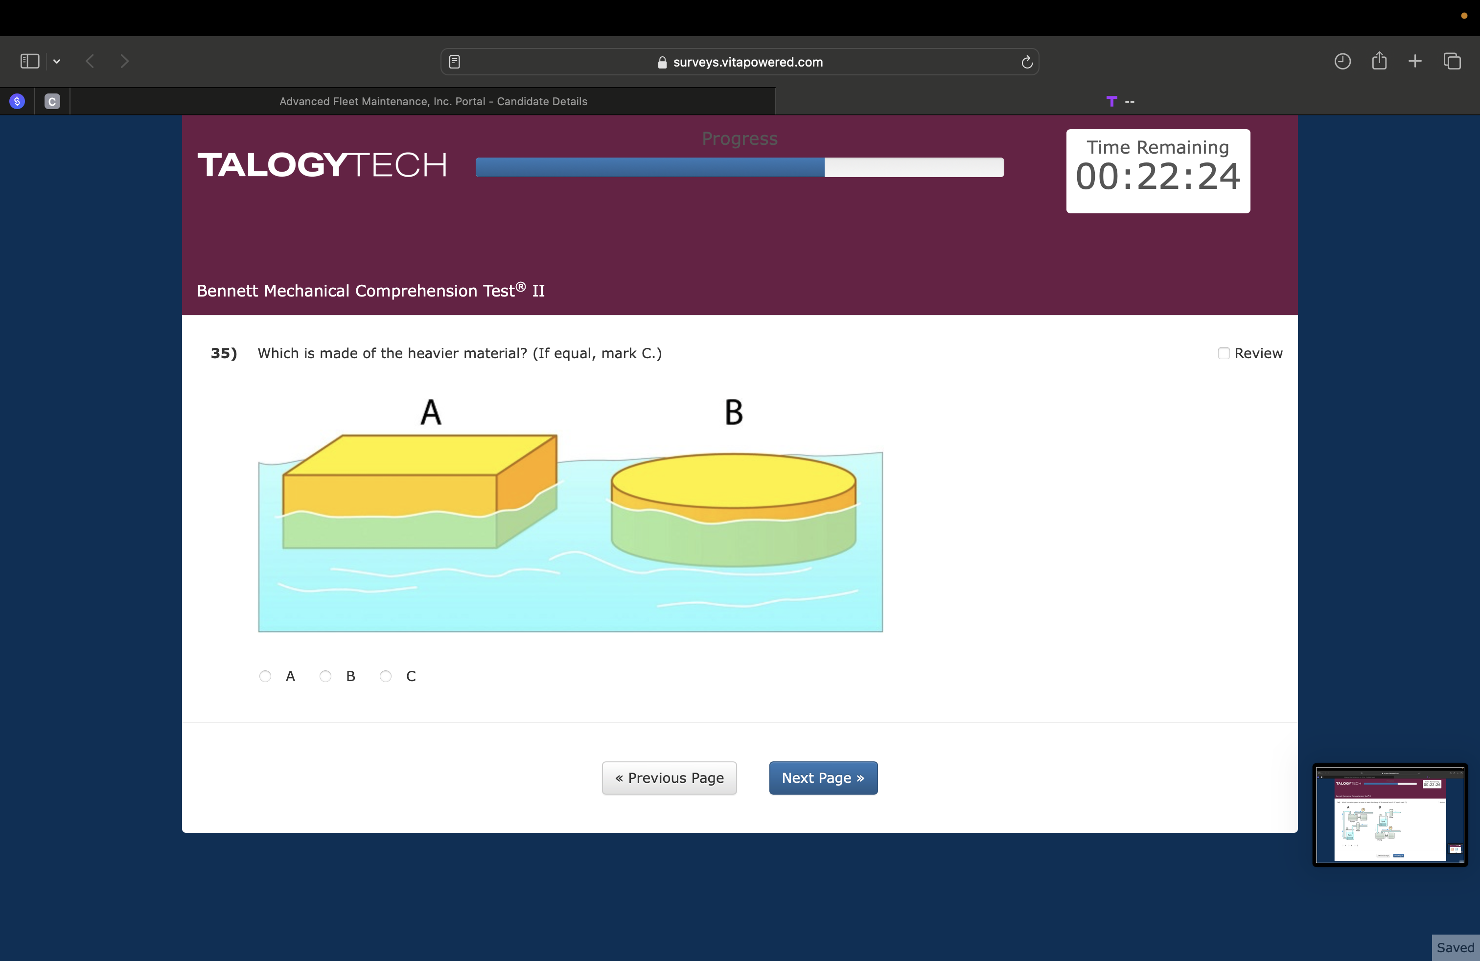Click the Previous Page button
Viewport: 1480px width, 961px height.
[x=669, y=778]
